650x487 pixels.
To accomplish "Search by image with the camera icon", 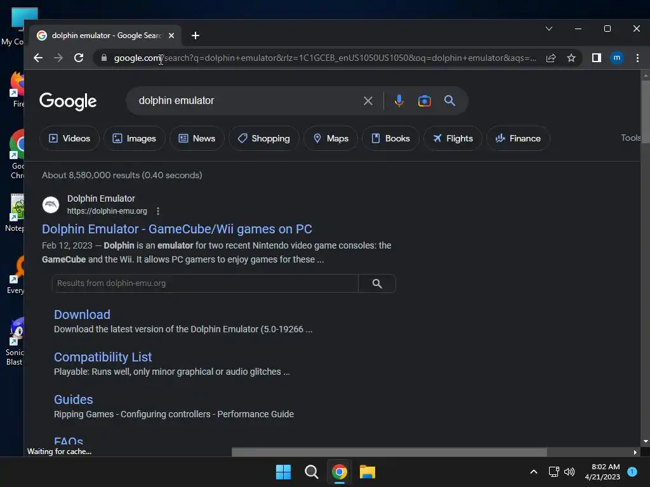I will click(x=425, y=101).
